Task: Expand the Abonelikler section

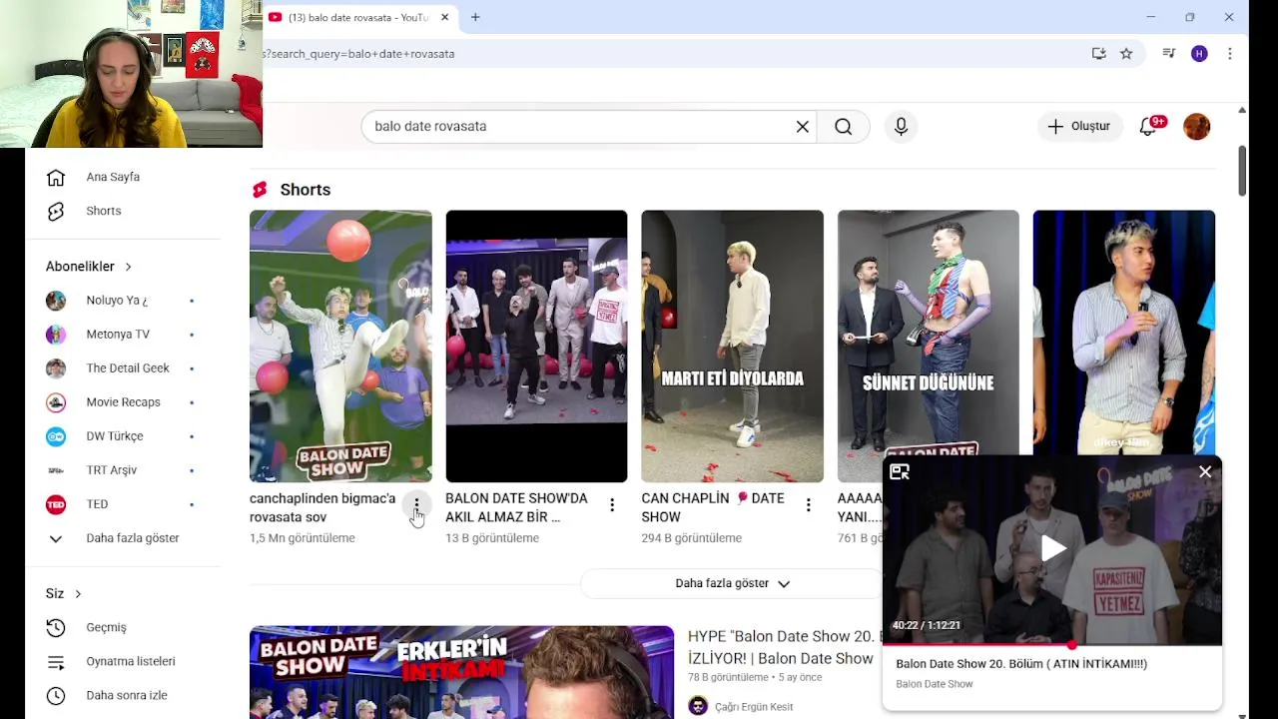Action: (x=89, y=267)
